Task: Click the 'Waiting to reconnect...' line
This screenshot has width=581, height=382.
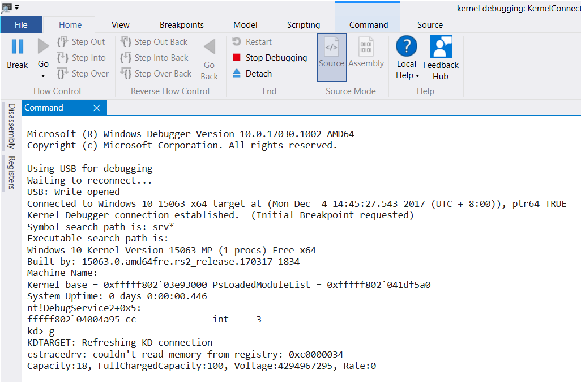Action: tap(89, 180)
